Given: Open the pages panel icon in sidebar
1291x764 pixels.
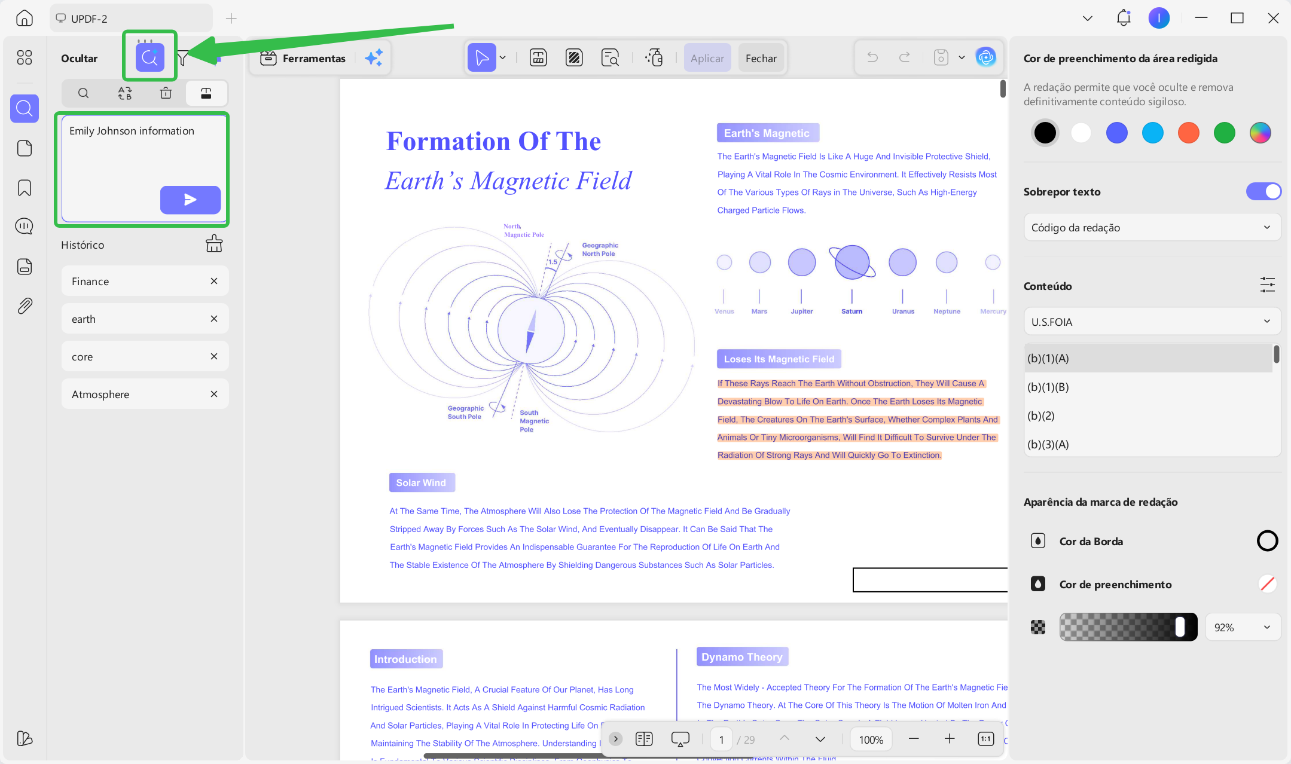Looking at the screenshot, I should (x=25, y=148).
